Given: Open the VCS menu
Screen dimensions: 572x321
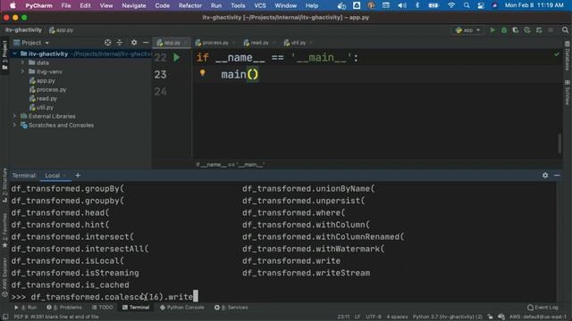Looking at the screenshot, I should (x=260, y=5).
